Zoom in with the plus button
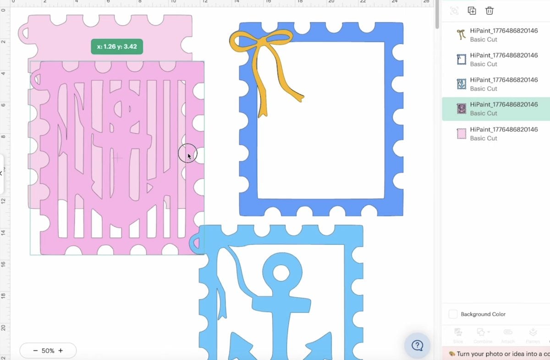 pyautogui.click(x=60, y=351)
